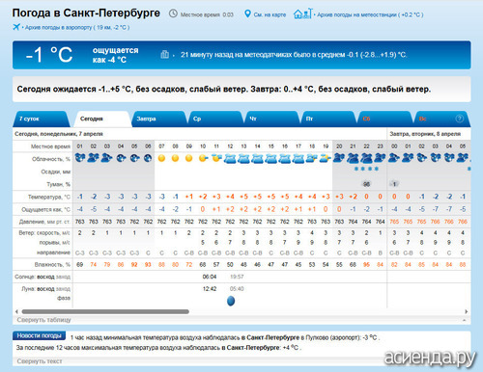Image resolution: width=483 pixels, height=372 pixels.
Task: Open the Сб weekend tab
Action: click(x=384, y=119)
